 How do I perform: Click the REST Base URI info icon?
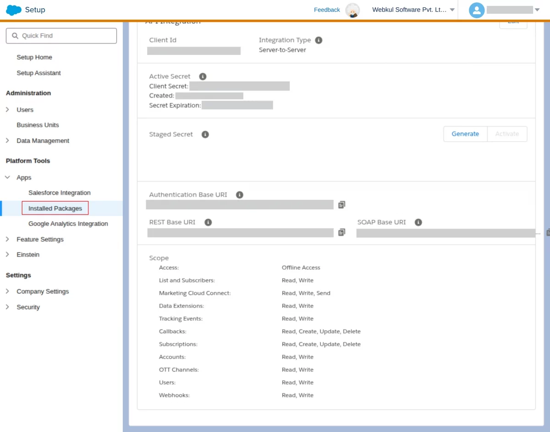(x=208, y=222)
